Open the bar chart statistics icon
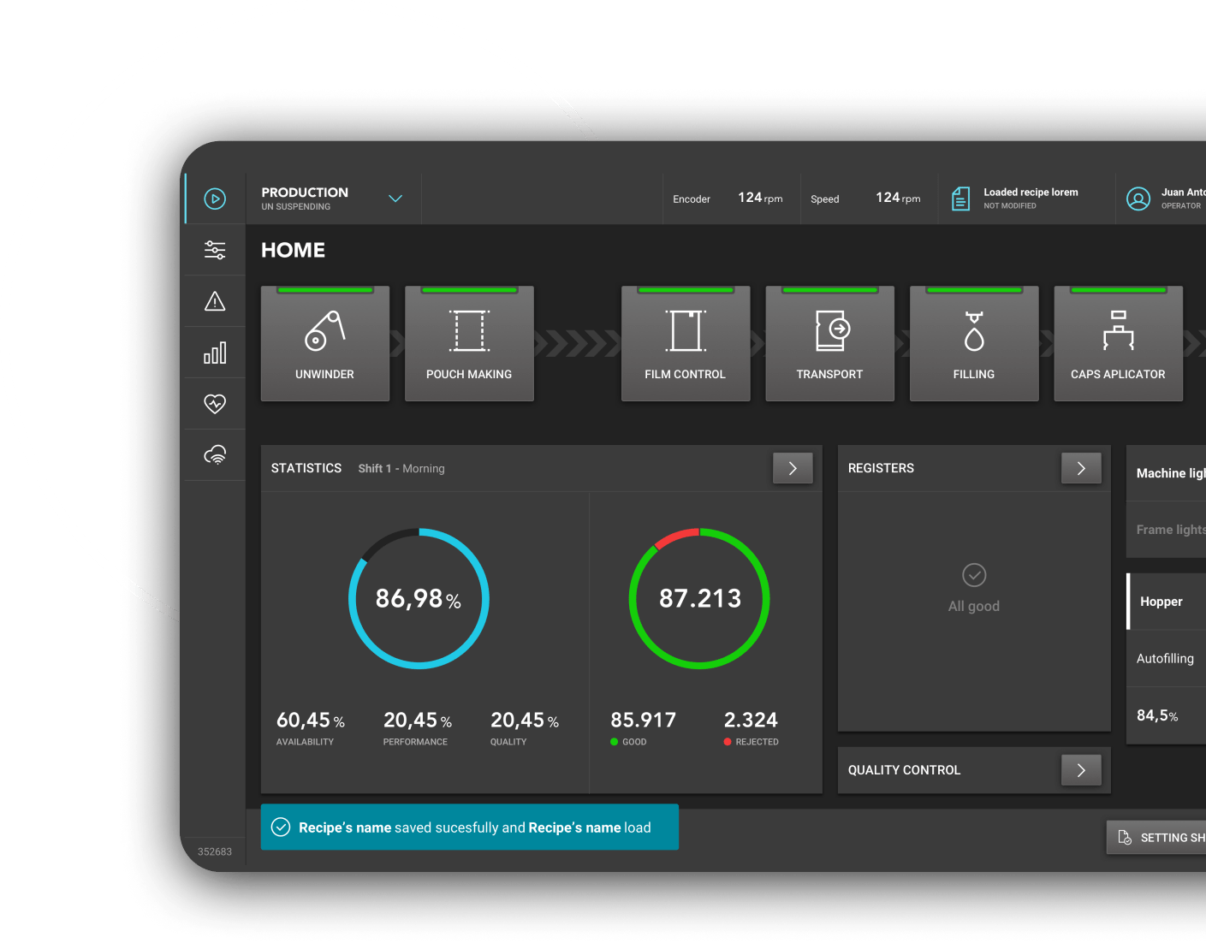The height and width of the screenshot is (943, 1206). [x=215, y=353]
